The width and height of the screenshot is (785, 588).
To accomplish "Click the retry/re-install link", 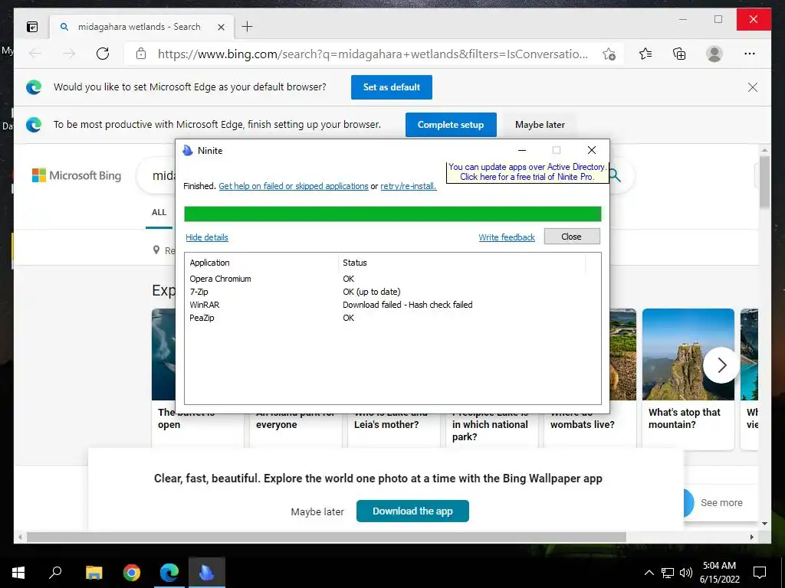I will pos(409,186).
